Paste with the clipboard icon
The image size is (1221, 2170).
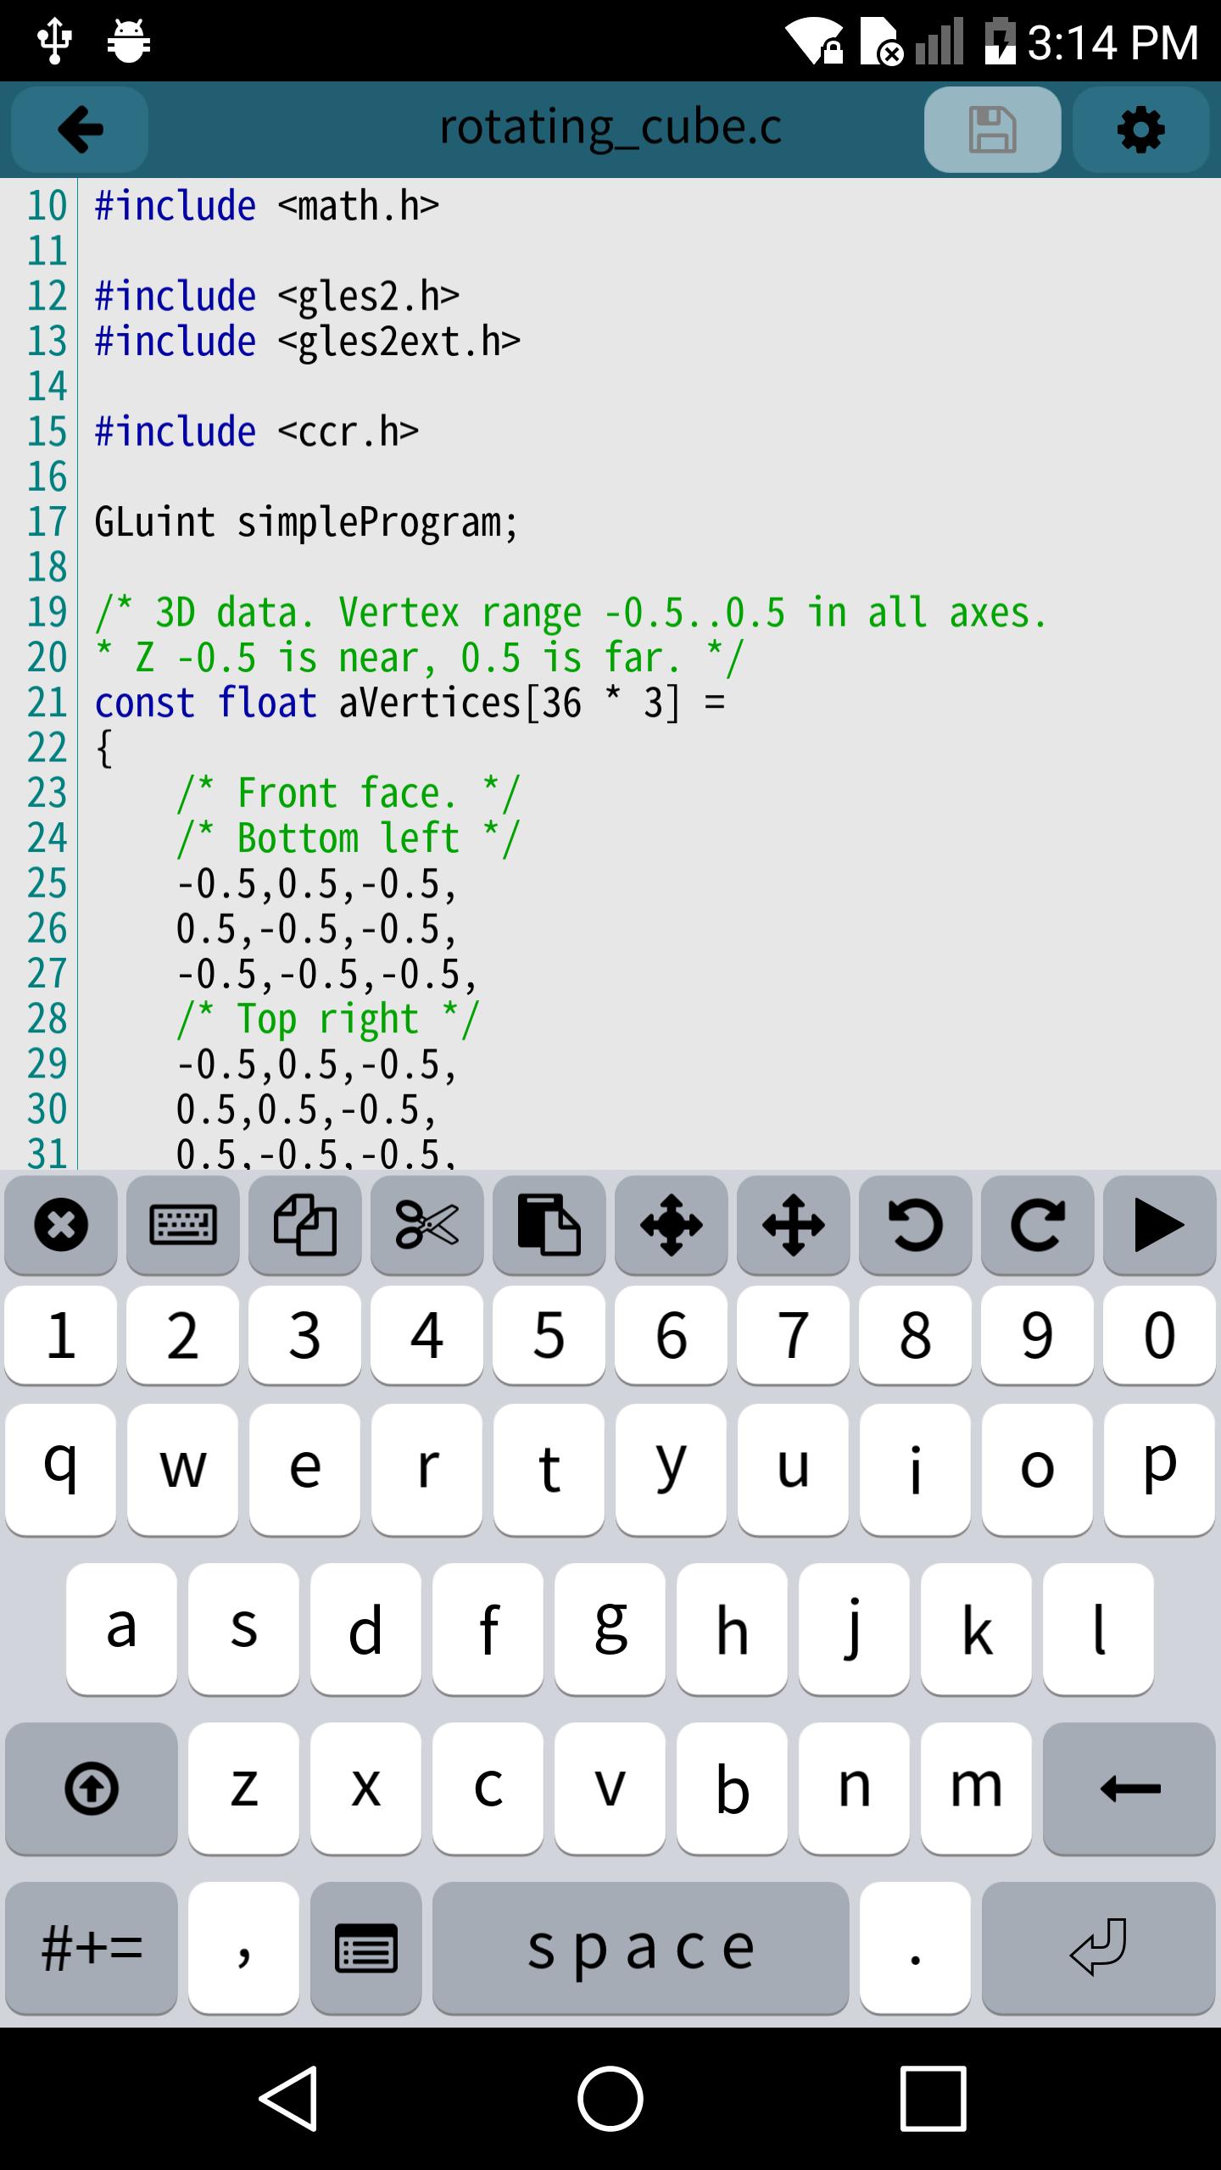pyautogui.click(x=549, y=1225)
